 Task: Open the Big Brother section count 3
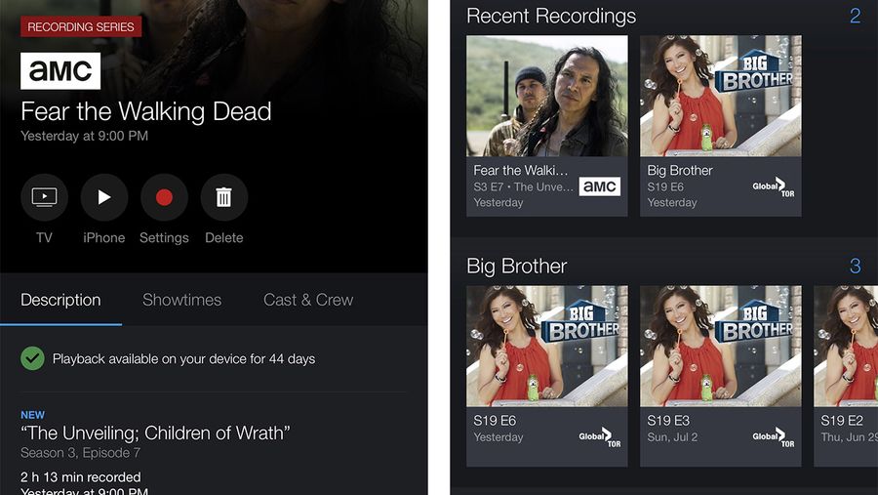(855, 266)
